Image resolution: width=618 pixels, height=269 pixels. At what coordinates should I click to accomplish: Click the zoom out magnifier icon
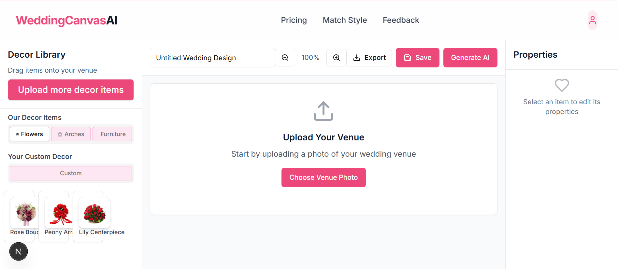[285, 58]
